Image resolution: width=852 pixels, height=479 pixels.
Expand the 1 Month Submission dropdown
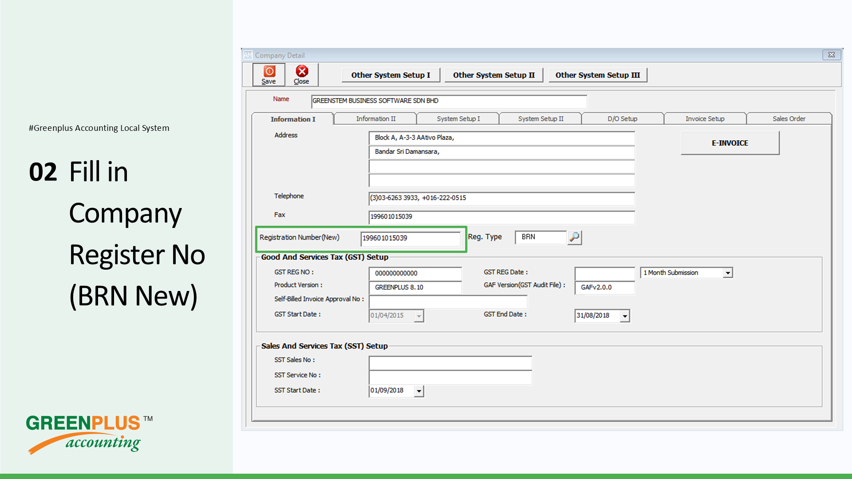[728, 273]
